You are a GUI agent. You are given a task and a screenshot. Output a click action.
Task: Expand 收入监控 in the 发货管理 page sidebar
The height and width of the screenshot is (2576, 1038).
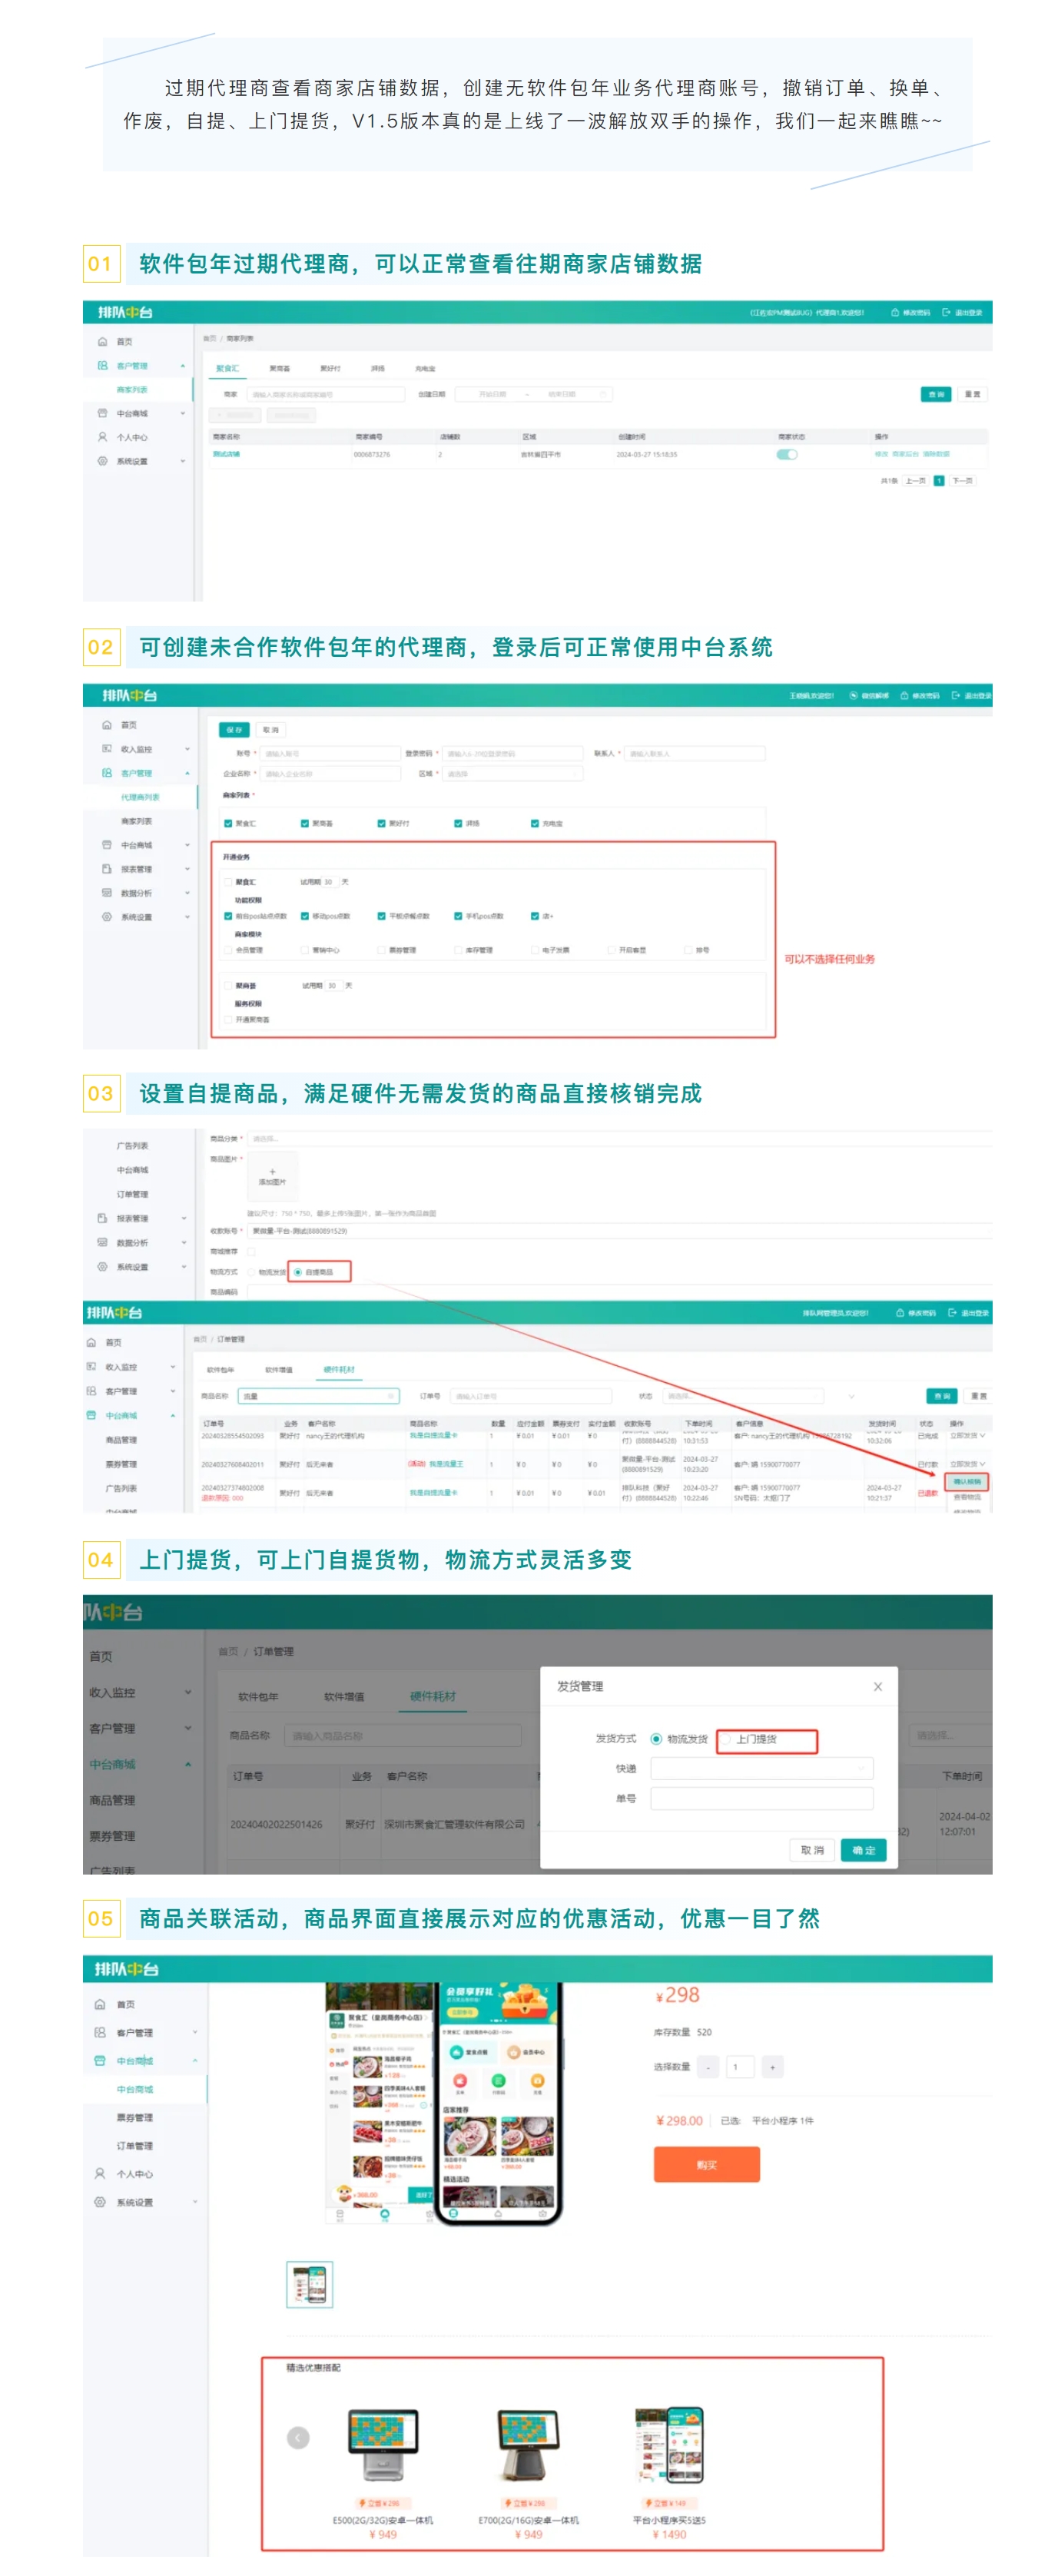140,1692
